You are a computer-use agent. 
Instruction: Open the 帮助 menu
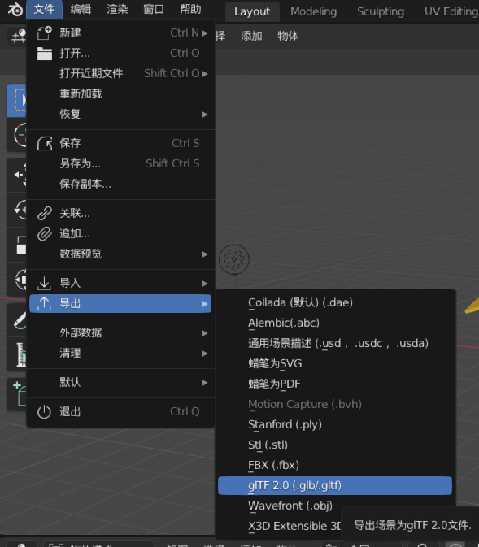(x=190, y=10)
